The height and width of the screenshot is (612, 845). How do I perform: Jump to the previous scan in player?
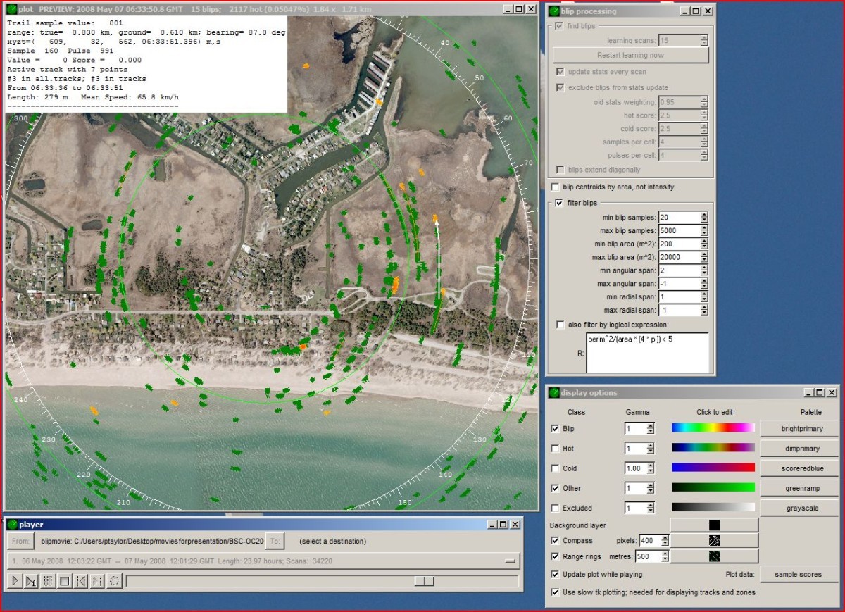81,582
